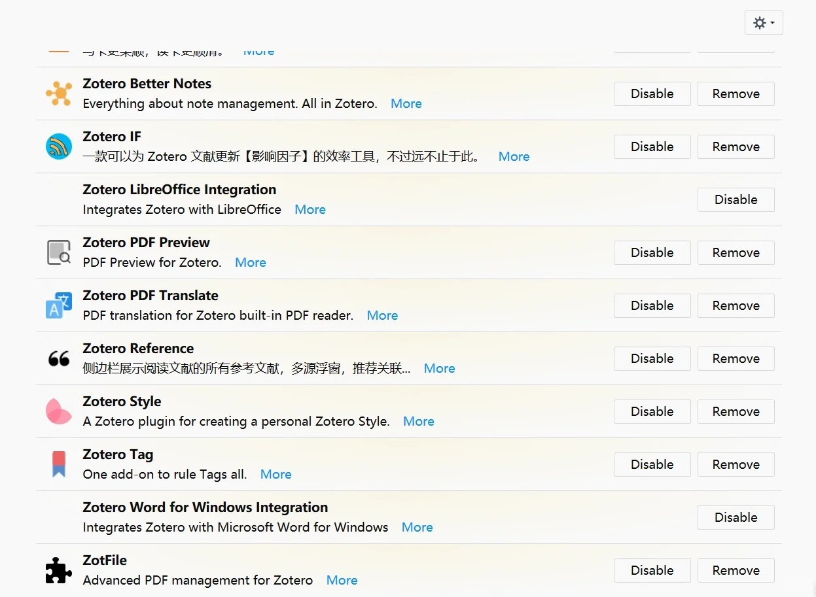Select the Zotero Better Notes title

pos(147,84)
